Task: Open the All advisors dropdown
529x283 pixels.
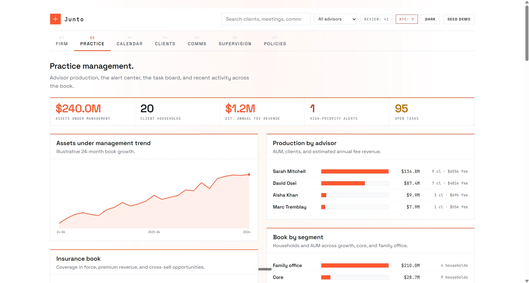Action: coord(335,19)
